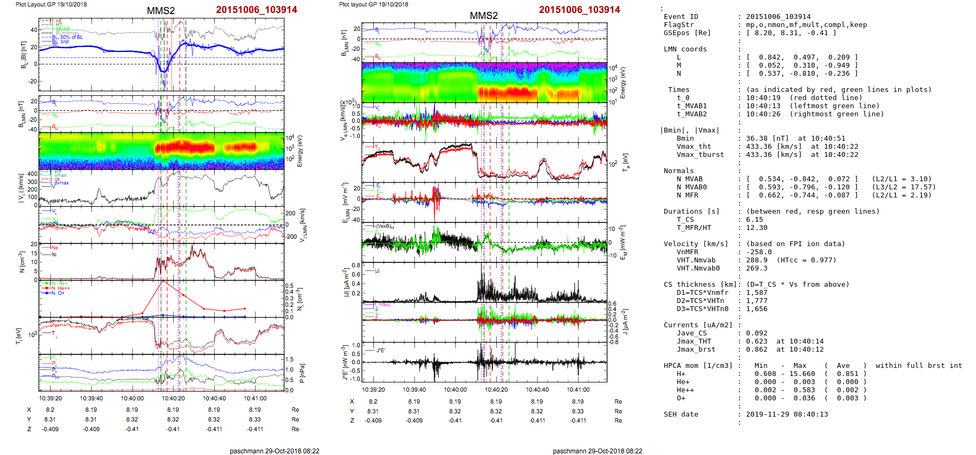Select the SEH date '2019-11-29 08:40:13'

click(x=787, y=414)
